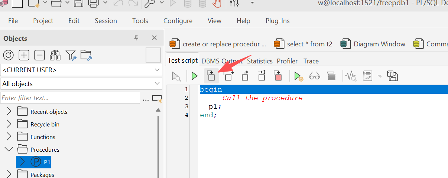Click the red Run to exception icon
This screenshot has height=178, width=448.
coord(277,76)
